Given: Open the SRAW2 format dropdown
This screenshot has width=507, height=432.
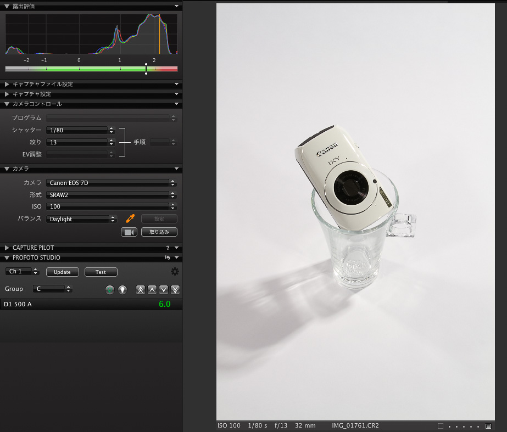Looking at the screenshot, I should click(111, 195).
